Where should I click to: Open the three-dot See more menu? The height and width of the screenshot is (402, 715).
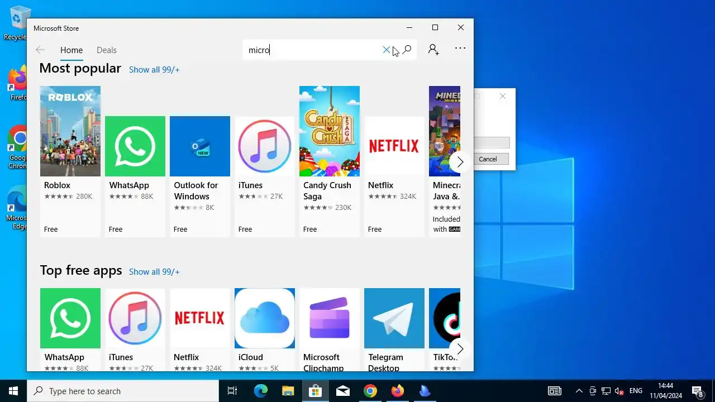point(460,49)
